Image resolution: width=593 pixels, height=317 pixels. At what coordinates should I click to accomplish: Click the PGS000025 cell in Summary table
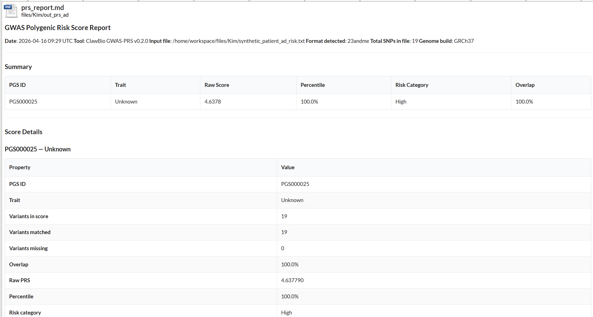23,102
